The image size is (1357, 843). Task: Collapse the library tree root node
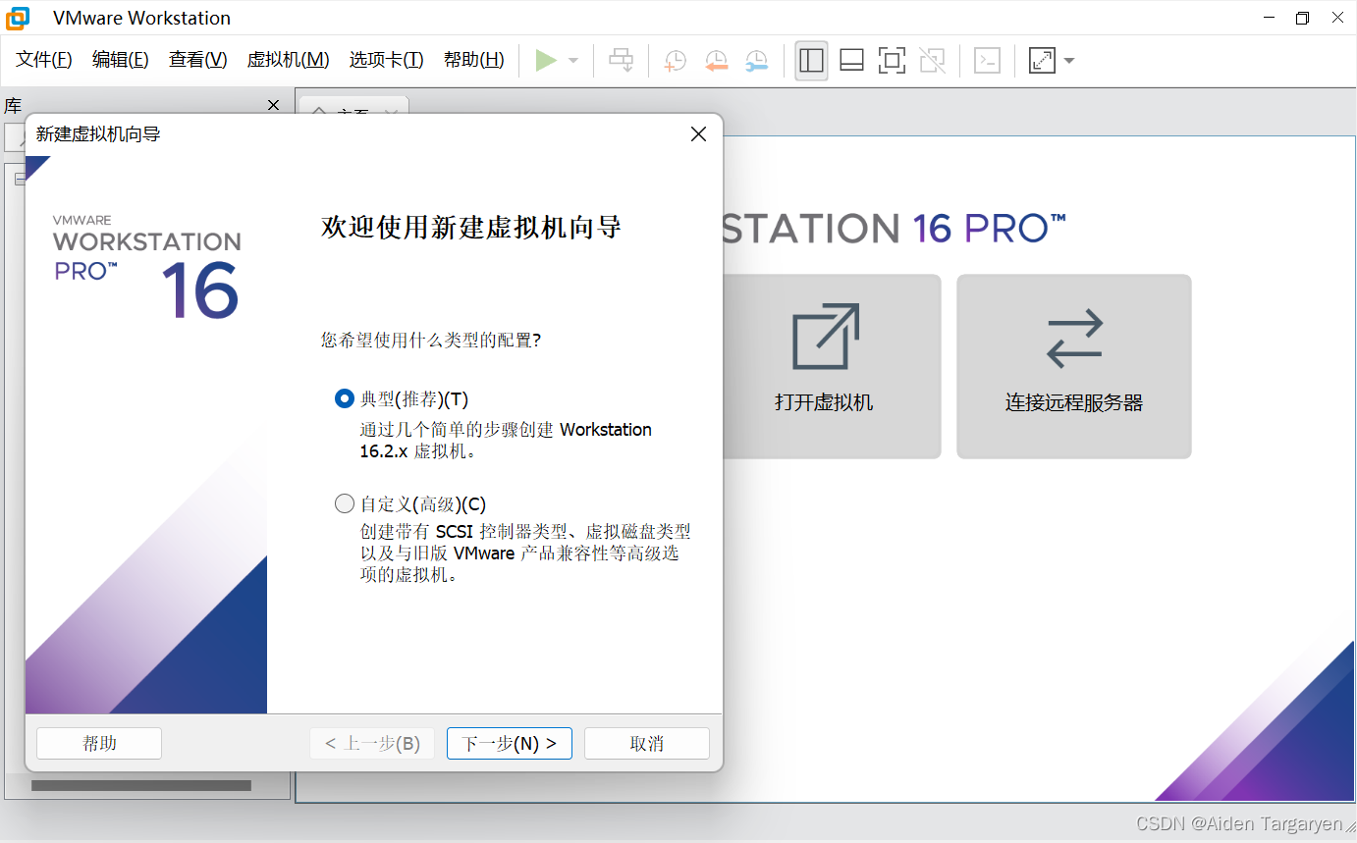tap(20, 178)
